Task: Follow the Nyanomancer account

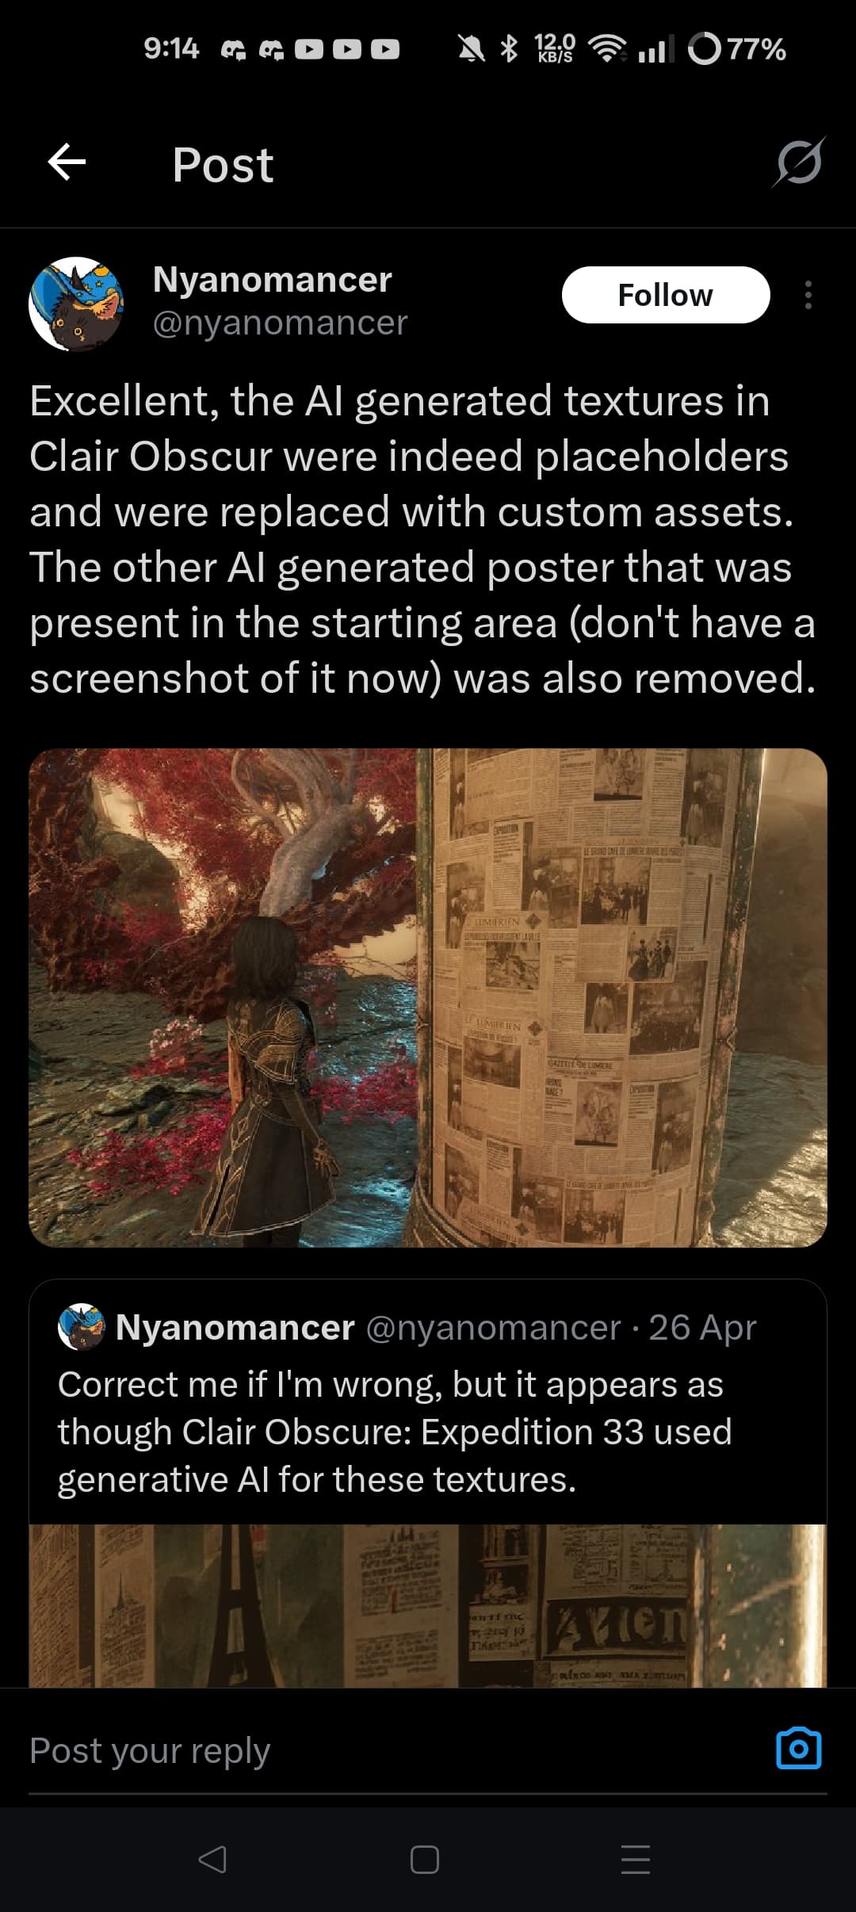Action: pos(666,295)
